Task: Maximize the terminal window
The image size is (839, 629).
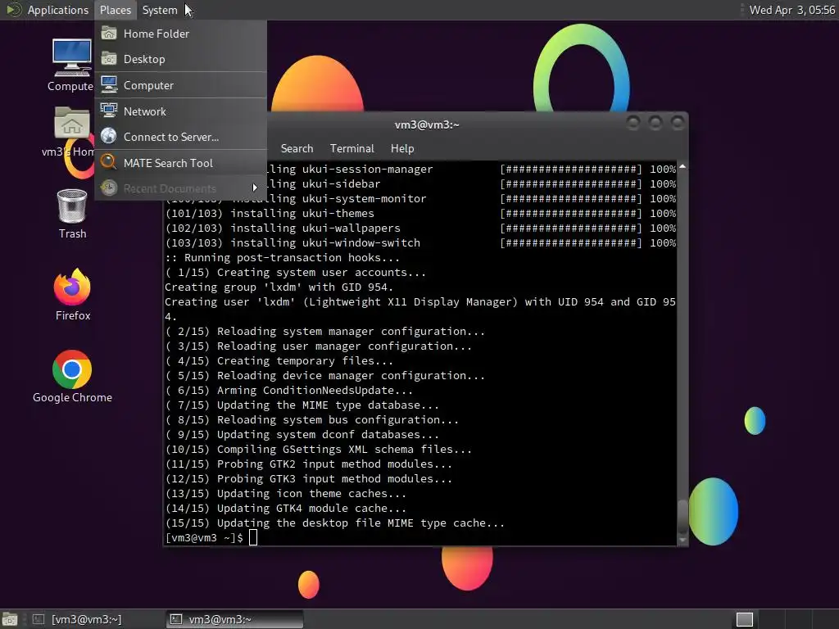Action: point(655,124)
